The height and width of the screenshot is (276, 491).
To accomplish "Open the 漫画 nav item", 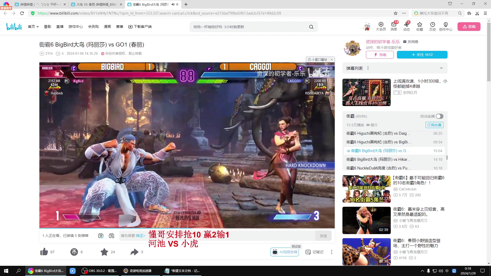I will (x=107, y=27).
